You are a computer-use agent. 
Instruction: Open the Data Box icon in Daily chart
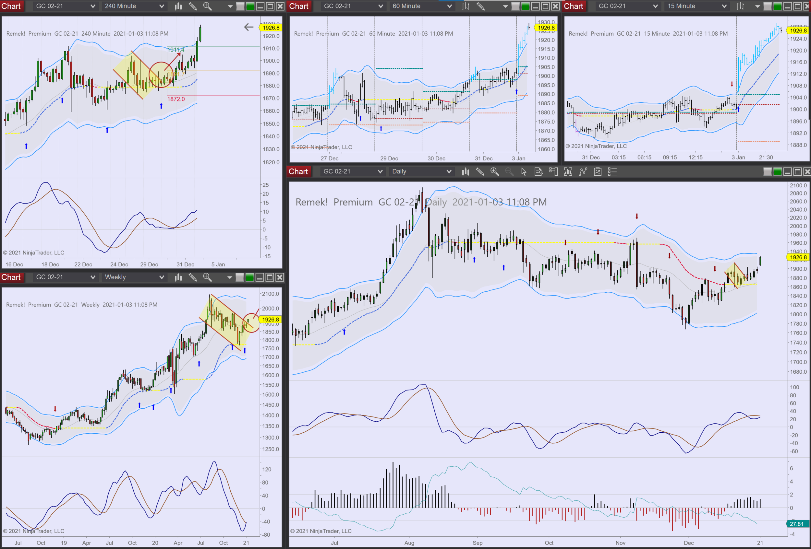point(539,171)
